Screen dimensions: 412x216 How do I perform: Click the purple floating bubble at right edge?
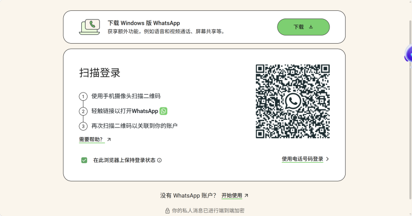pyautogui.click(x=408, y=55)
